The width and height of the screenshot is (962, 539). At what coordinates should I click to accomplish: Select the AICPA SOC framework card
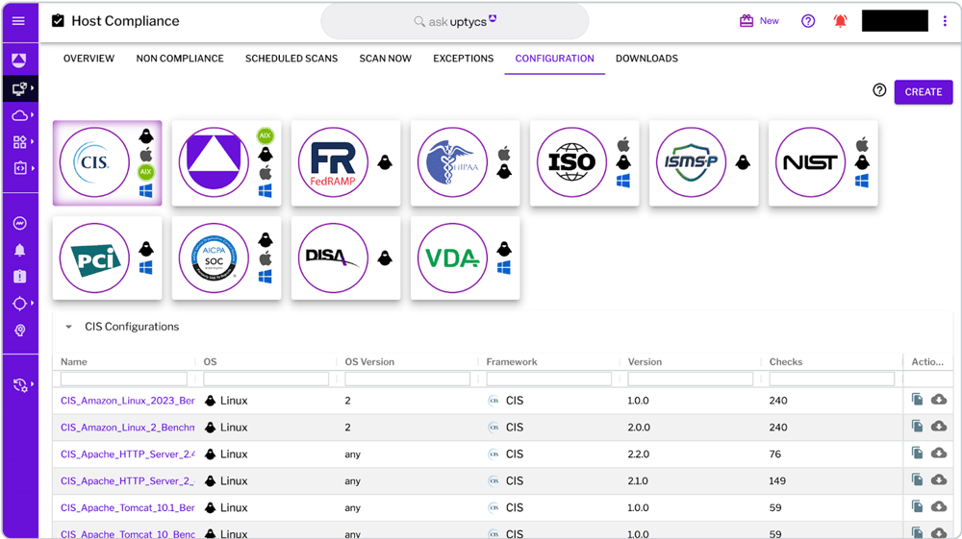coord(226,257)
